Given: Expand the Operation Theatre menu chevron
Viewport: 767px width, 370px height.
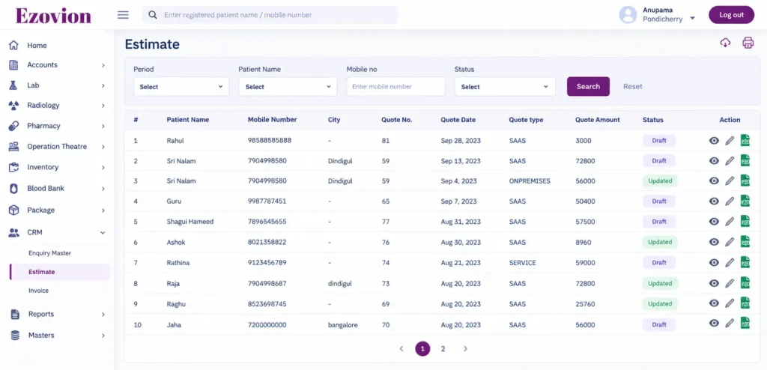Looking at the screenshot, I should [x=103, y=147].
